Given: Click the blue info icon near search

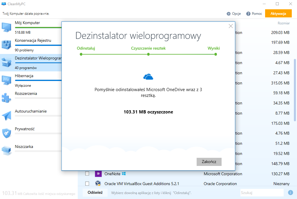Looking at the screenshot, I should 290,193.
